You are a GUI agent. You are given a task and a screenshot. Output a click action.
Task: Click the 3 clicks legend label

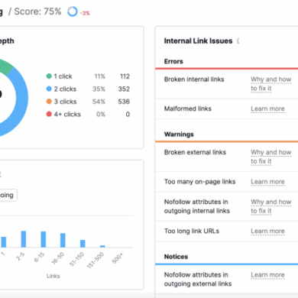[65, 102]
